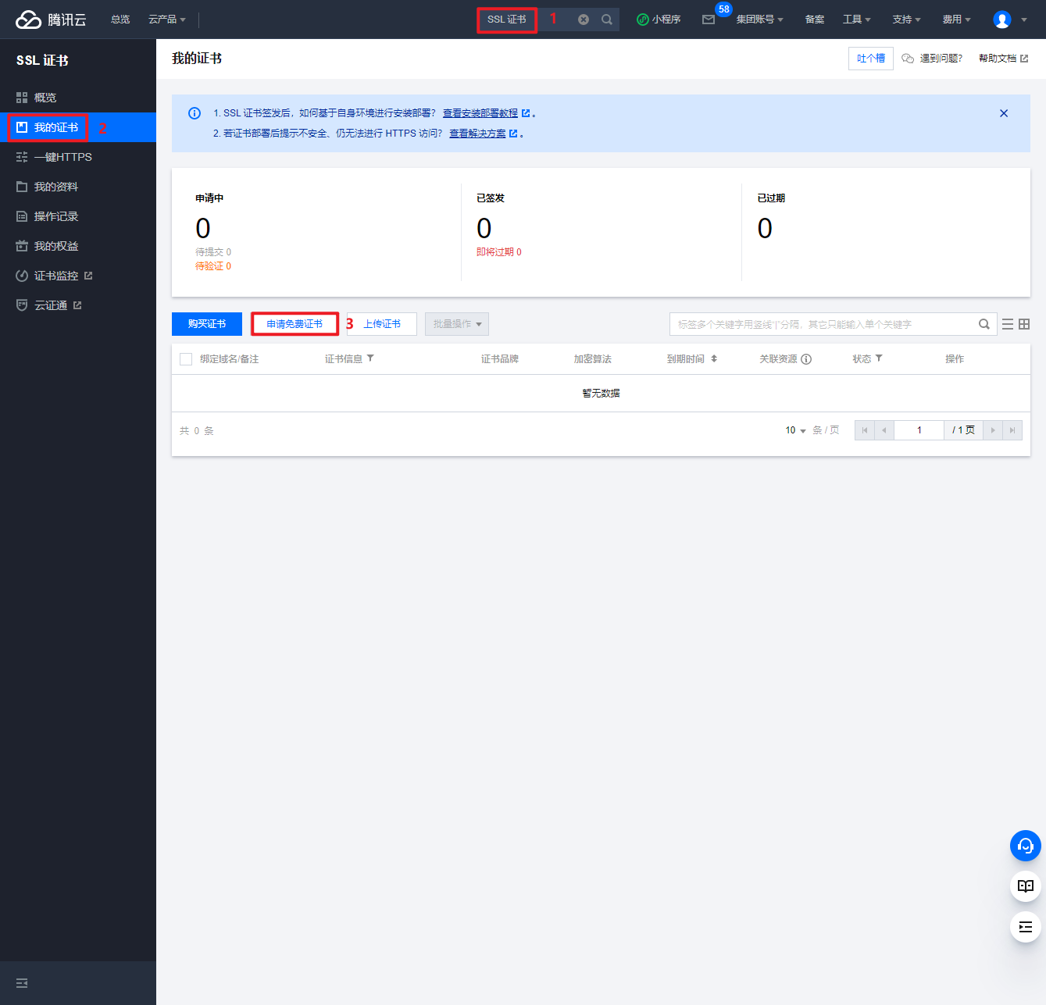Click the 购买证书 button
1046x1005 pixels.
(207, 324)
